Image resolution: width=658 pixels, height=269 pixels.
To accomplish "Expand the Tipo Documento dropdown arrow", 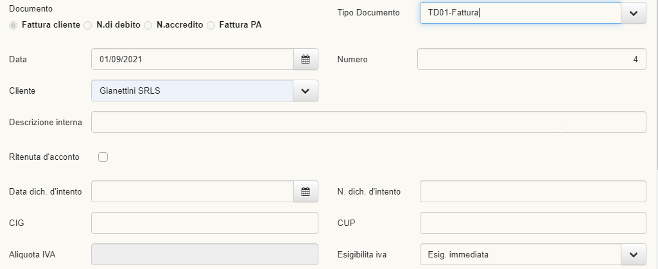I will 634,13.
